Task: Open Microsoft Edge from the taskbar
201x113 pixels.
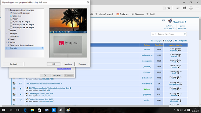Action: click(x=25, y=110)
